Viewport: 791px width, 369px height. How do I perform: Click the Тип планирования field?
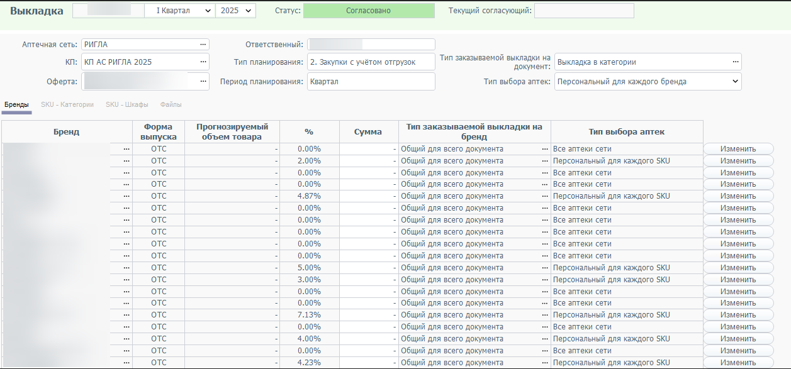[x=371, y=62]
